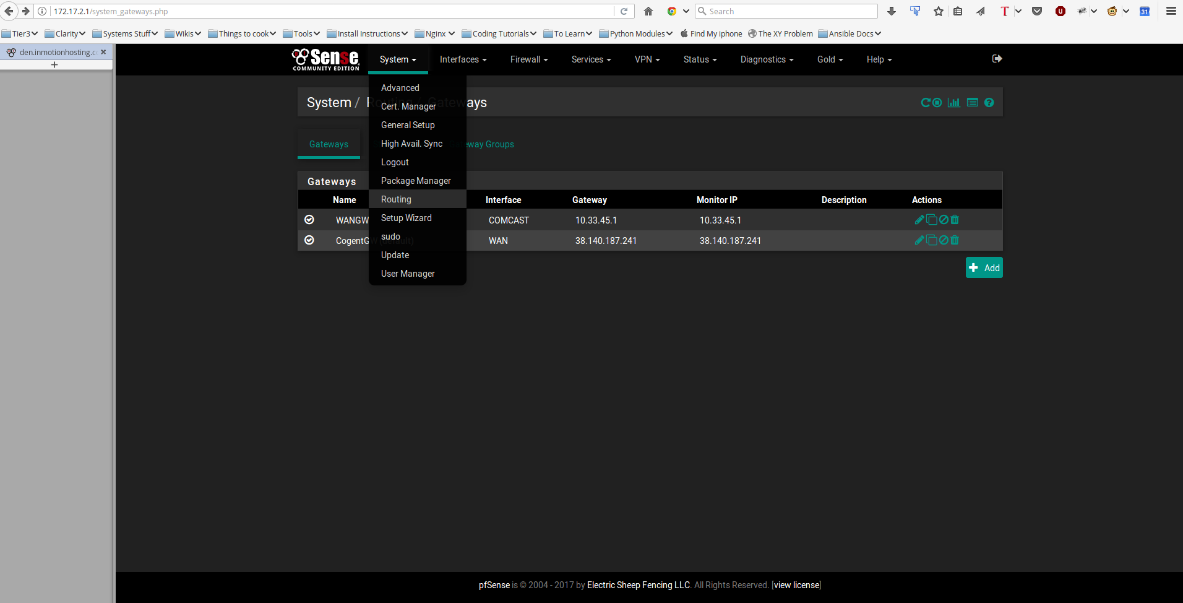Toggle the WANGW row status check icon

click(309, 220)
